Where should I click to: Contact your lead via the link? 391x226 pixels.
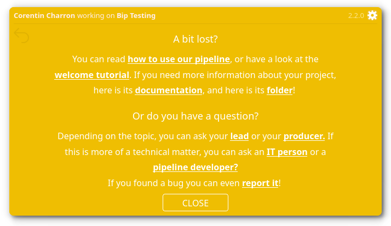[x=239, y=136]
